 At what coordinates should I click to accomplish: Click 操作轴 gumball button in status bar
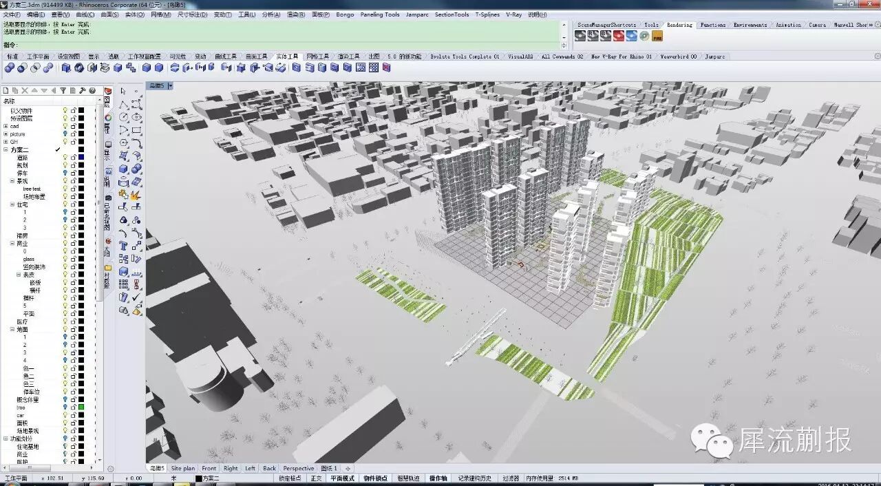[438, 478]
